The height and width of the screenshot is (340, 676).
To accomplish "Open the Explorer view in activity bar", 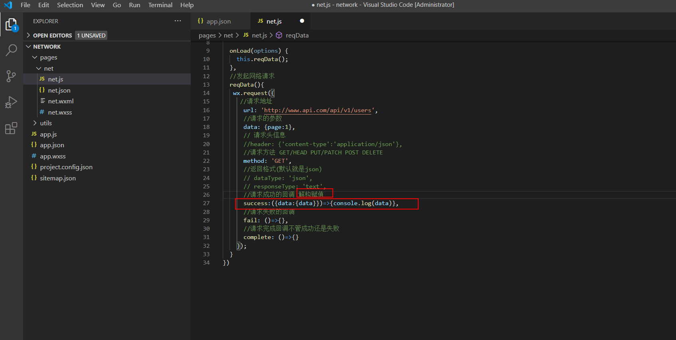I will pyautogui.click(x=11, y=24).
